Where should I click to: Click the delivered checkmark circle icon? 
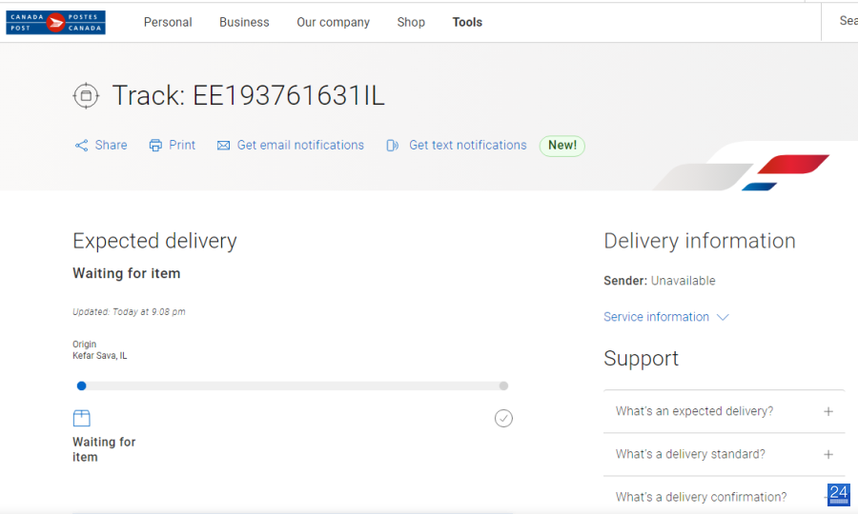click(x=503, y=419)
